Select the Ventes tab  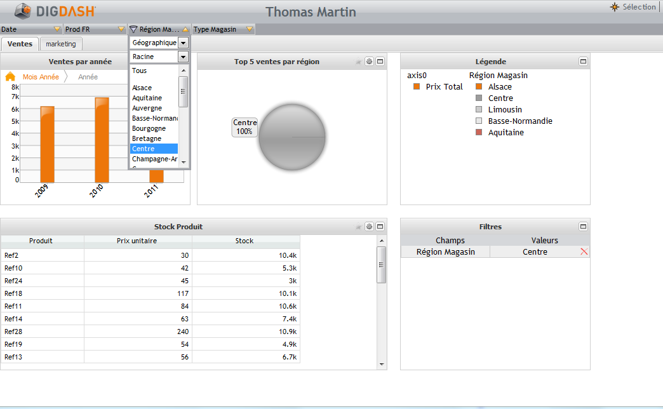tap(20, 44)
